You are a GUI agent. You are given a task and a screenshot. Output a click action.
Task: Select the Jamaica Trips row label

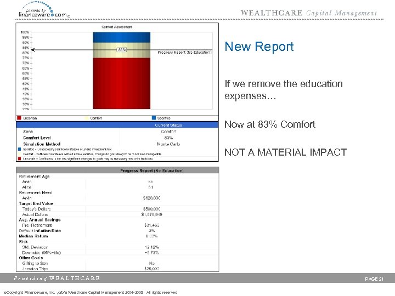(35, 269)
